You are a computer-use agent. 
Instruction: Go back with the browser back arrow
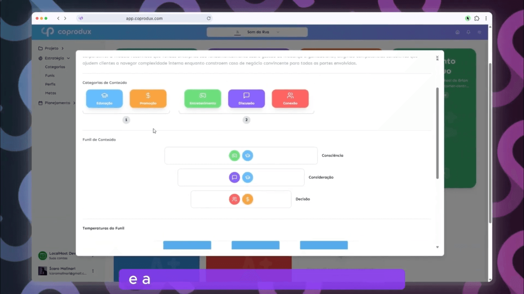pyautogui.click(x=58, y=18)
